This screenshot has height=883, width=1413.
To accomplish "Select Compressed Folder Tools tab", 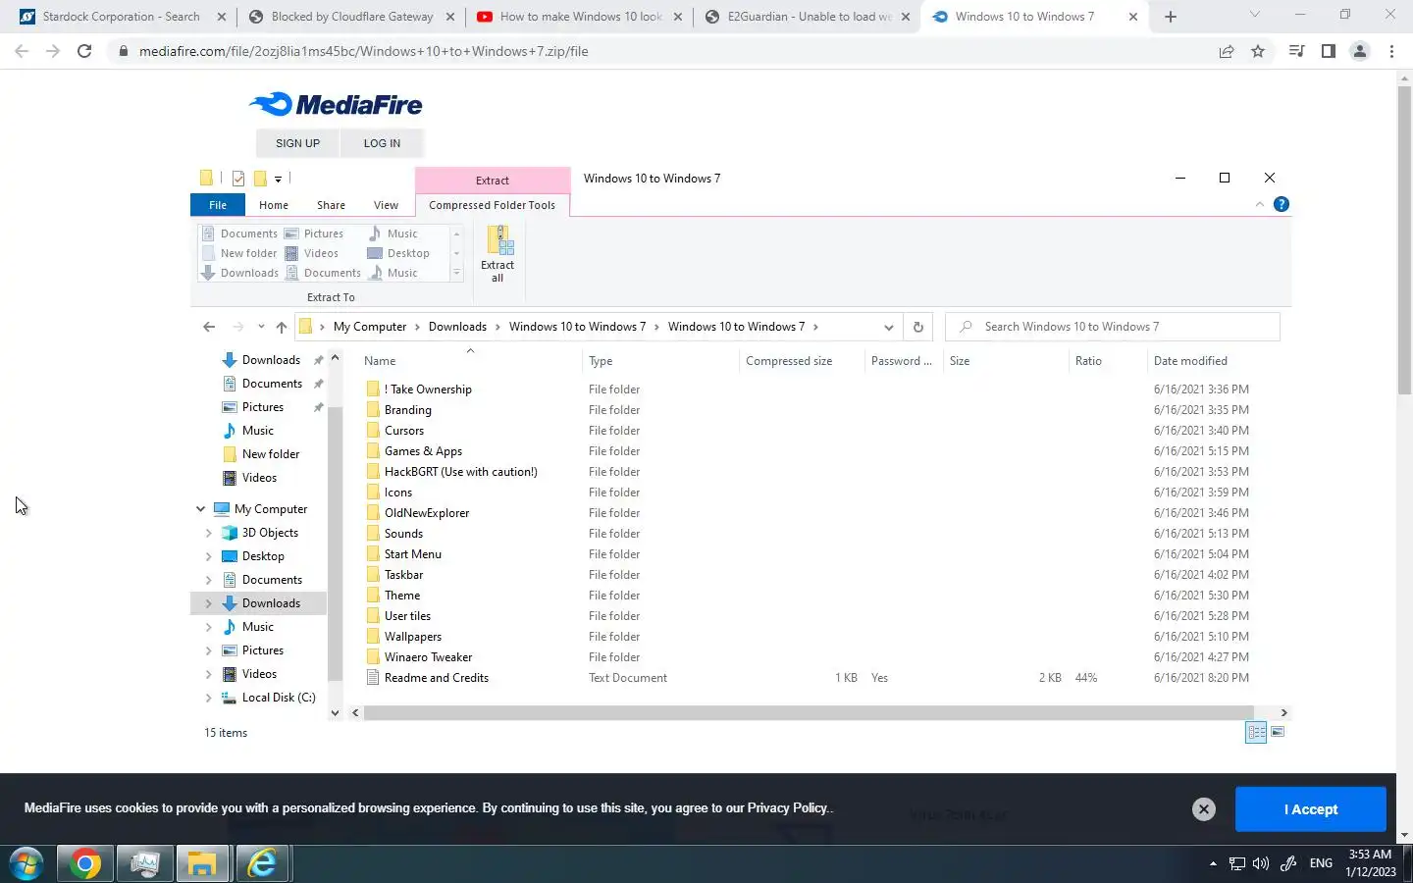I will pyautogui.click(x=492, y=205).
